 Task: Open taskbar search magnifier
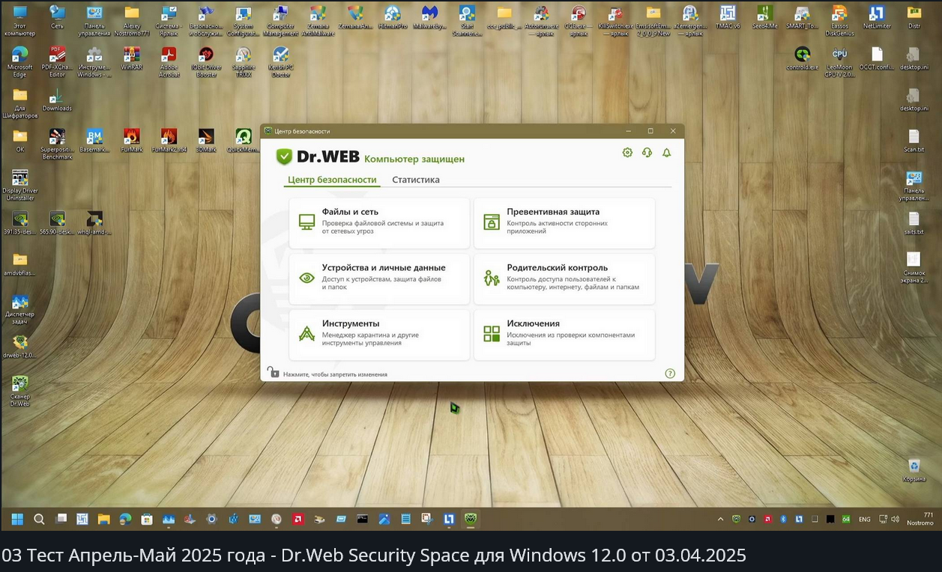tap(39, 518)
